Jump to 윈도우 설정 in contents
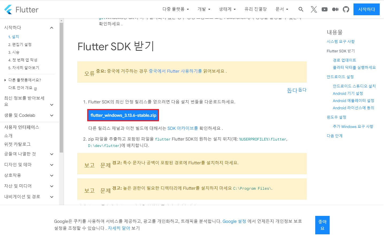This screenshot has width=384, height=245. 336,117
